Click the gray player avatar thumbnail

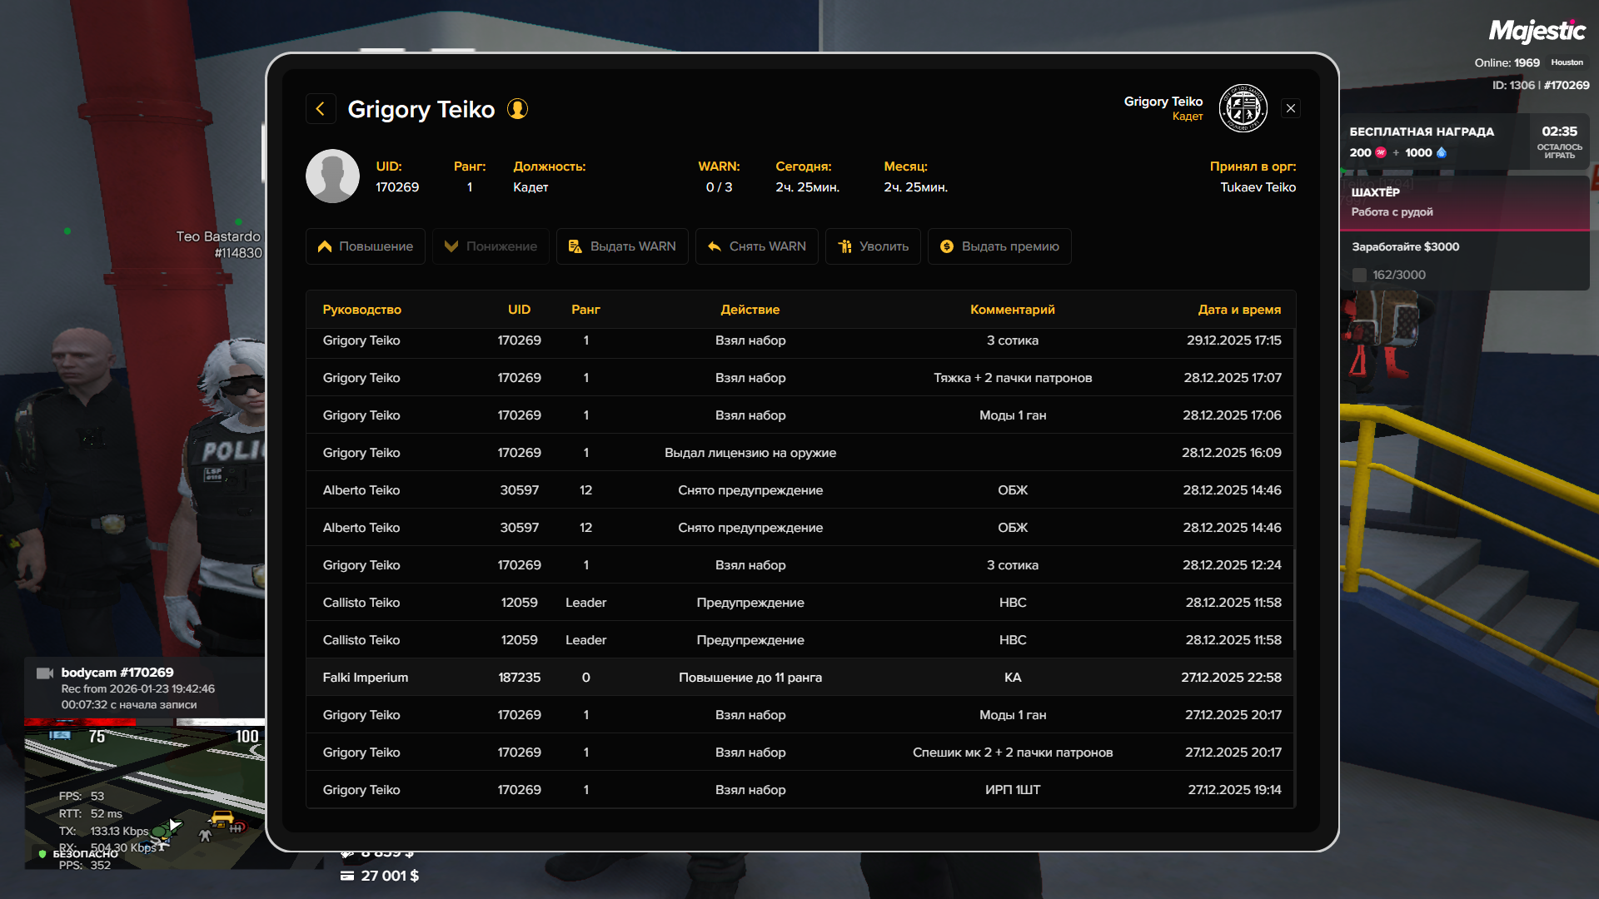332,176
